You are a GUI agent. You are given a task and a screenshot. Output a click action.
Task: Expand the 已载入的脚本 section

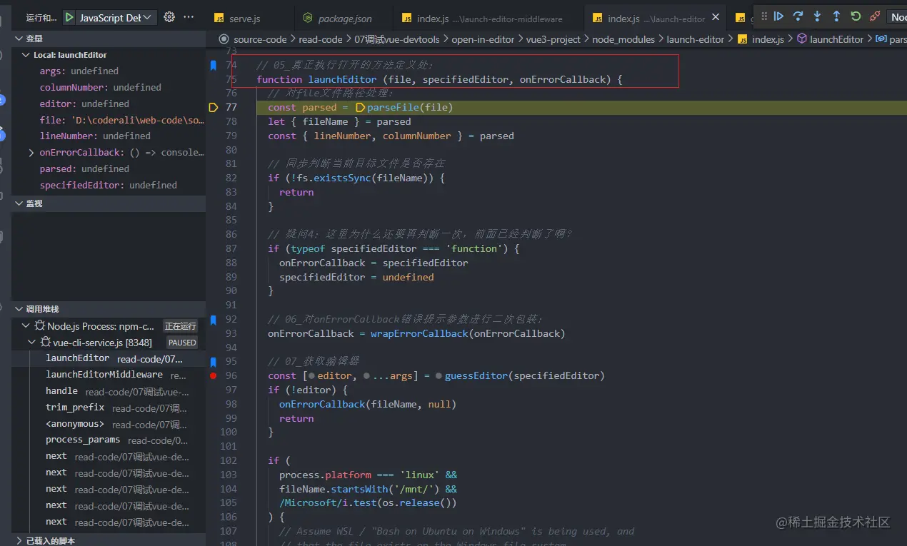[19, 541]
